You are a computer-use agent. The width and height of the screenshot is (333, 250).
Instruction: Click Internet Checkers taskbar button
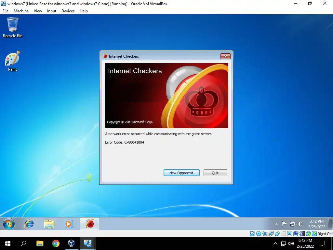pyautogui.click(x=89, y=224)
